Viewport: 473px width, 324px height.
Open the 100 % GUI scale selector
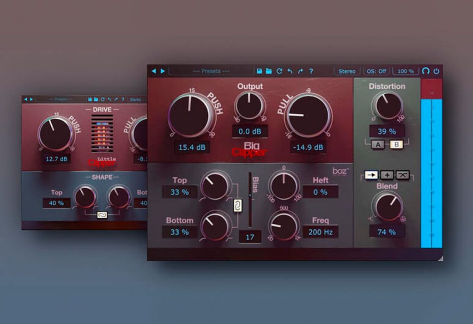406,71
